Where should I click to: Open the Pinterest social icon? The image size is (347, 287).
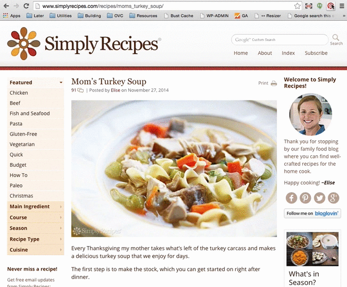click(x=305, y=198)
